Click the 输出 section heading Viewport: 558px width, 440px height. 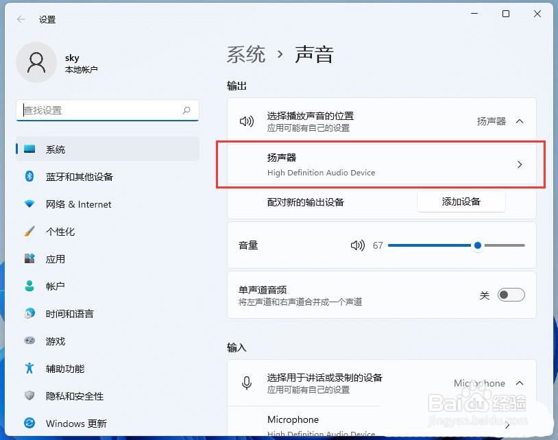pyautogui.click(x=236, y=86)
